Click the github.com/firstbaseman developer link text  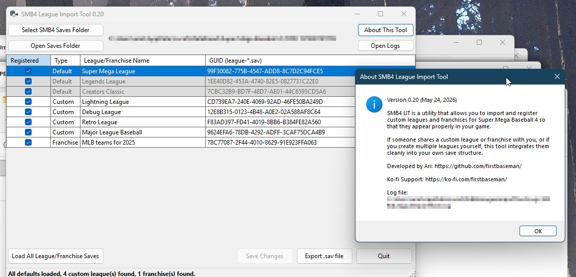click(478, 166)
